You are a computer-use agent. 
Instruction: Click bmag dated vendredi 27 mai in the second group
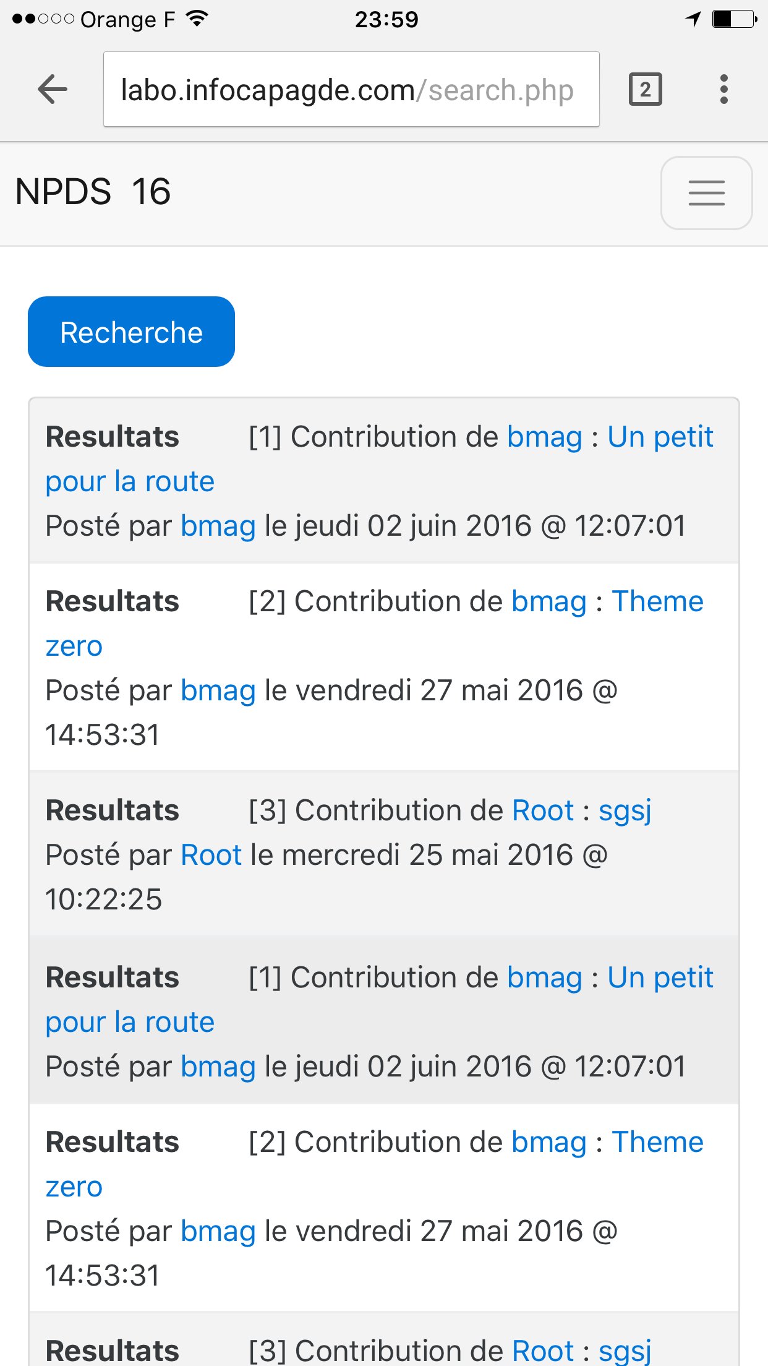click(218, 1232)
